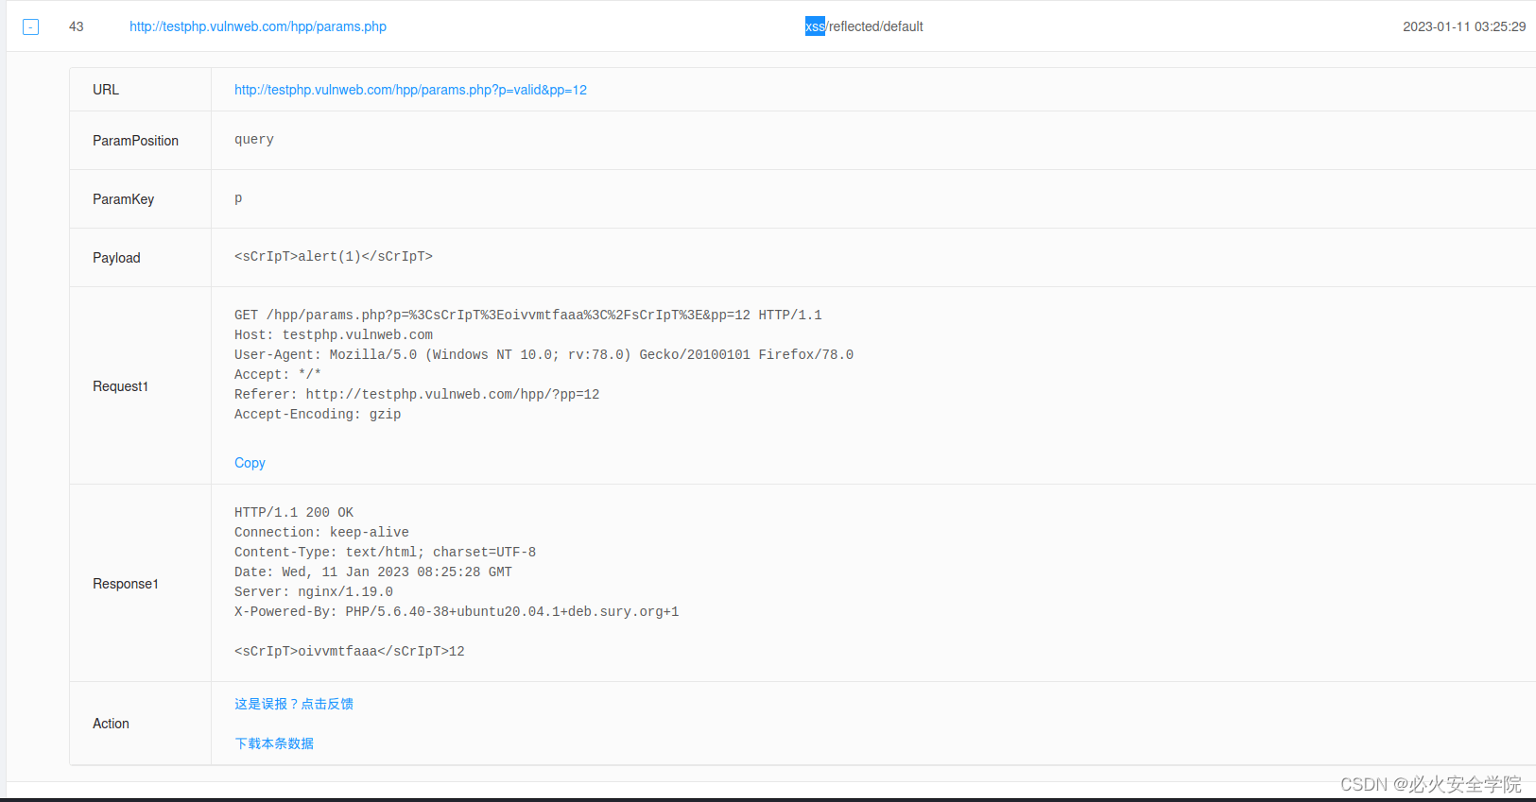Click the query value
1536x802 pixels.
(254, 140)
